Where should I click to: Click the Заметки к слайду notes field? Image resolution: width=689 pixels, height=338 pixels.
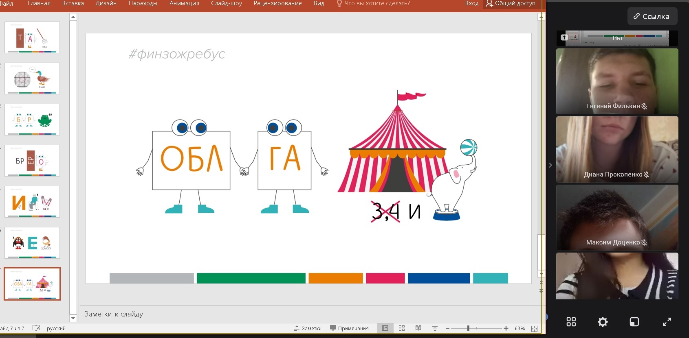(310, 314)
